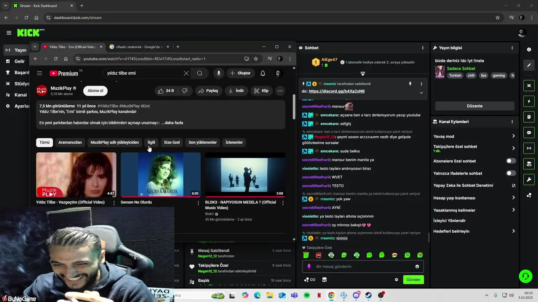The width and height of the screenshot is (538, 302).
Task: Select the info icon in right sidebar
Action: pyautogui.click(x=529, y=49)
